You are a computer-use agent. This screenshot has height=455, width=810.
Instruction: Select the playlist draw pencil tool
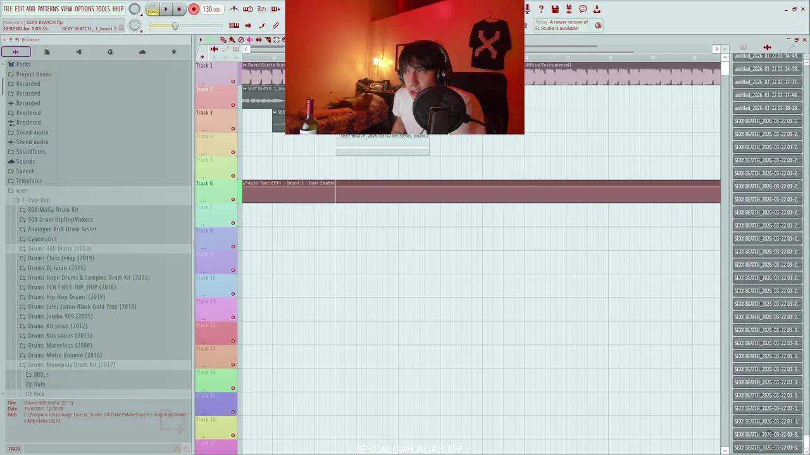223,40
